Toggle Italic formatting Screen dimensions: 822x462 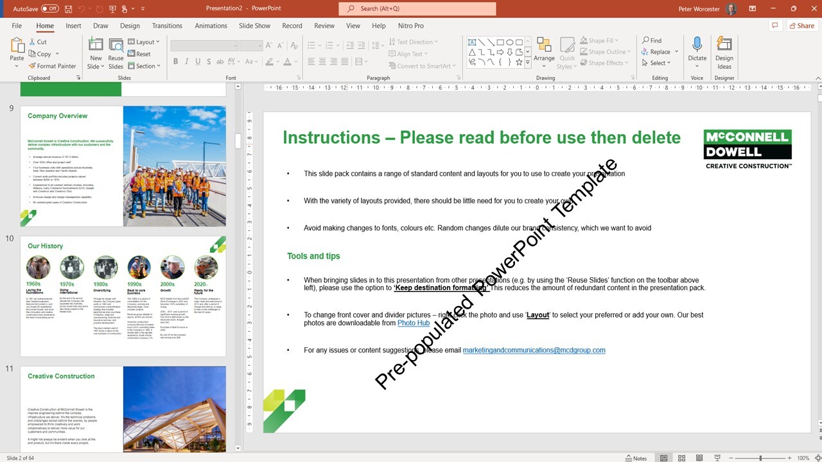pyautogui.click(x=187, y=62)
